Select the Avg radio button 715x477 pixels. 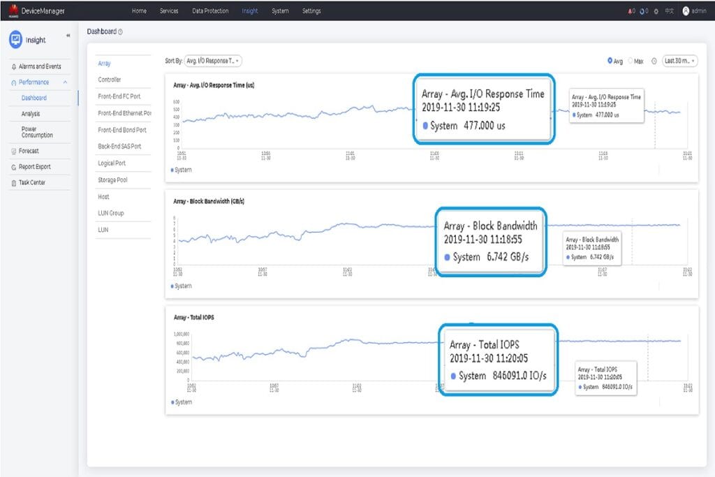point(610,61)
